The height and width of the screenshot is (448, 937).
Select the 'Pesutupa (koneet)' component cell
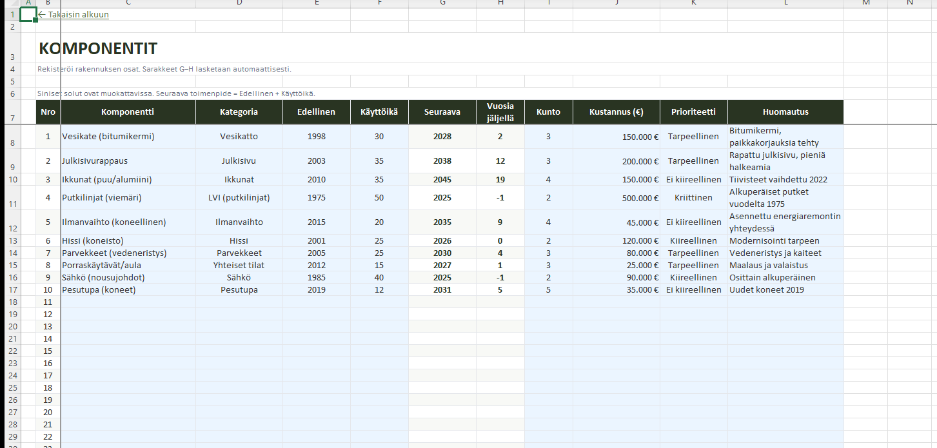pyautogui.click(x=99, y=290)
